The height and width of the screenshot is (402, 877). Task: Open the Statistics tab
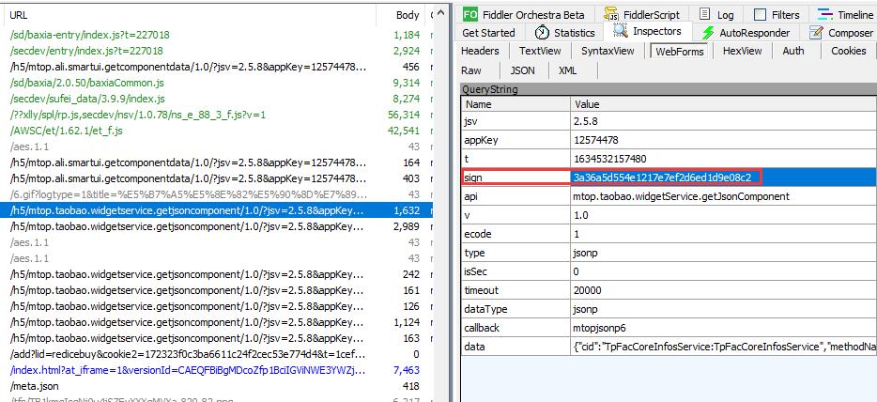(x=565, y=33)
